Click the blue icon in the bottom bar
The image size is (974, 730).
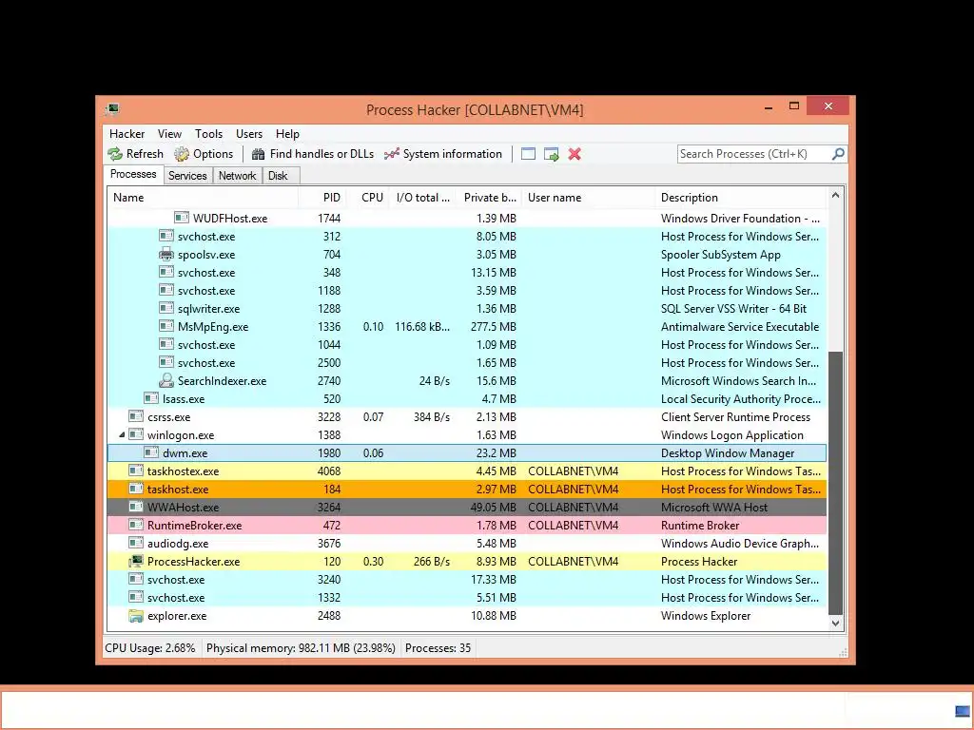(x=963, y=711)
